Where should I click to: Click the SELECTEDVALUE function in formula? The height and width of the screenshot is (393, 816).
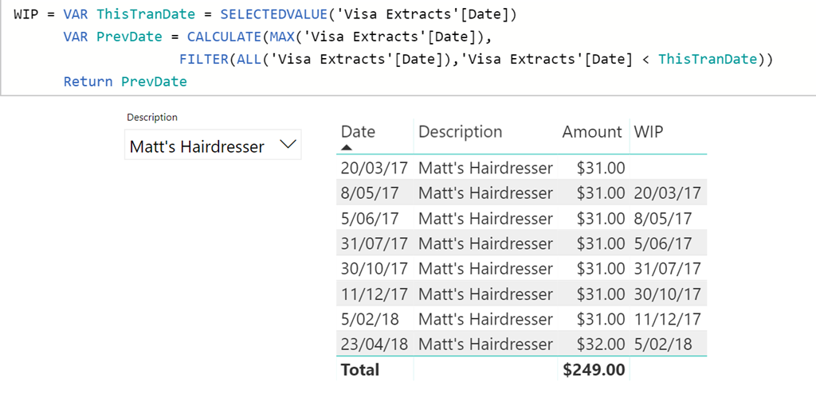241,15
